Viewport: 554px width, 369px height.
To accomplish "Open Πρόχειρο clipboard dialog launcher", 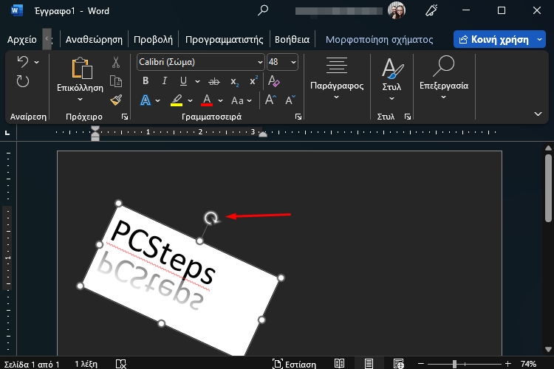I will click(125, 117).
